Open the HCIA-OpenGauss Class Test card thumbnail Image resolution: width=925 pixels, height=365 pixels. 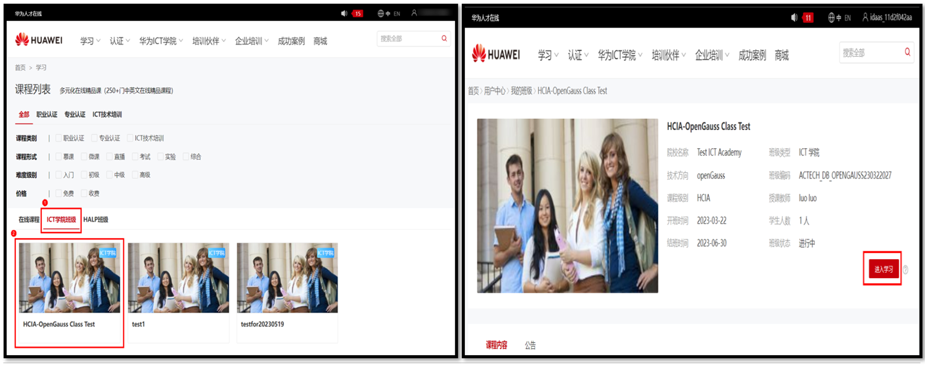point(70,278)
